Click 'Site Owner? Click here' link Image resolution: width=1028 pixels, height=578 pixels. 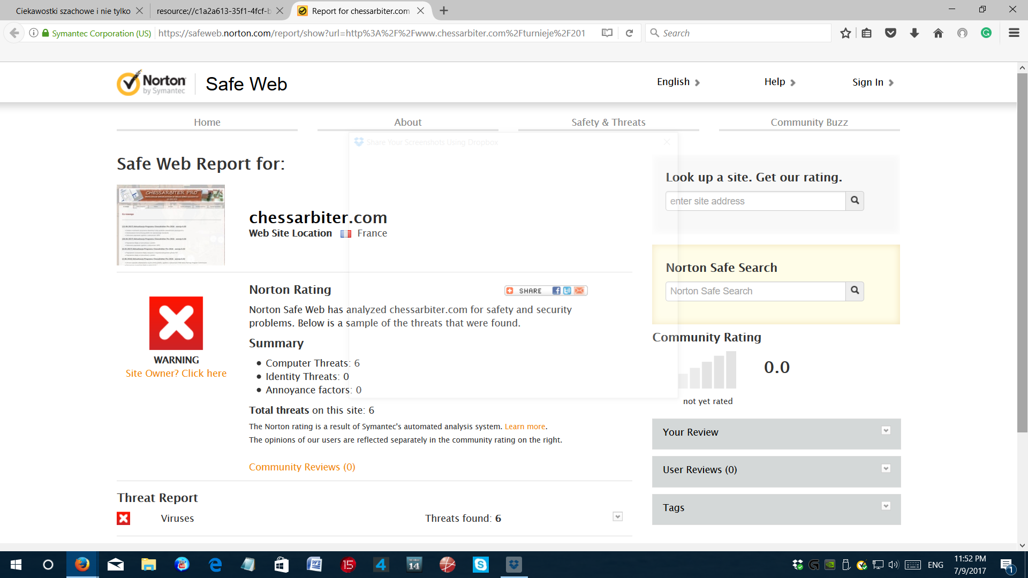click(176, 373)
